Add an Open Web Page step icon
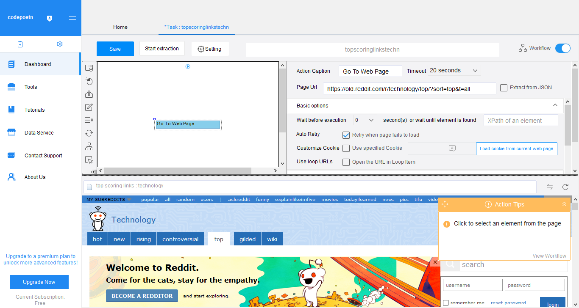Screen dimensions: 579x308 pos(89,68)
